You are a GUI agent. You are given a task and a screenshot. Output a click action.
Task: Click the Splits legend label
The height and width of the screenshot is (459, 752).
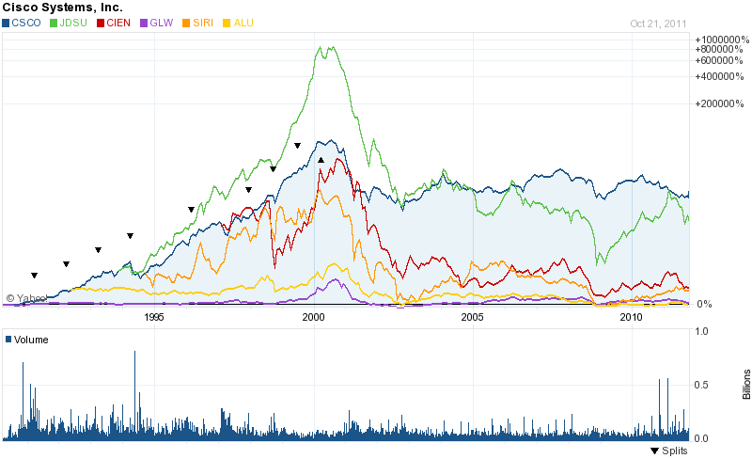[674, 451]
